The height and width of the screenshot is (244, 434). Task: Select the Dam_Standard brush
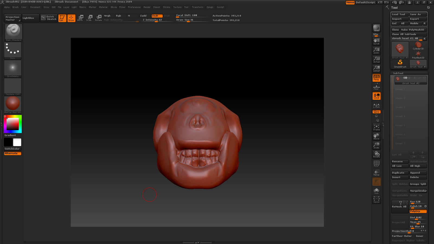pos(12,32)
